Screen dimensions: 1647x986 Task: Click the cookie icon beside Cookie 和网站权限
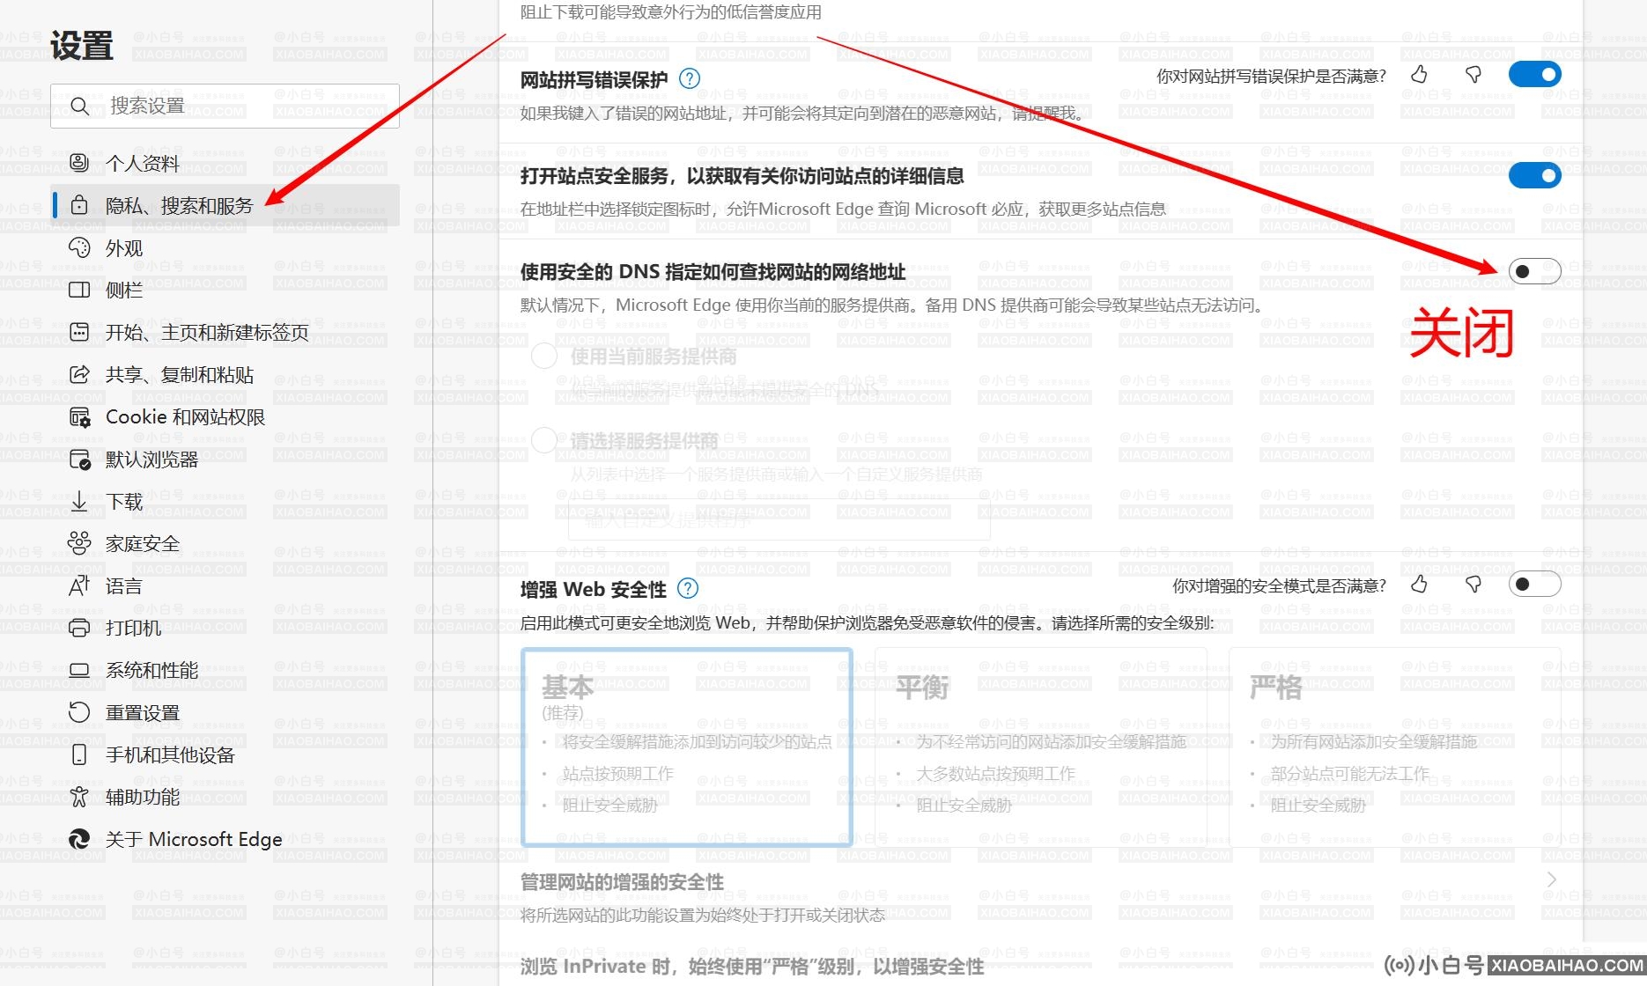pos(79,416)
